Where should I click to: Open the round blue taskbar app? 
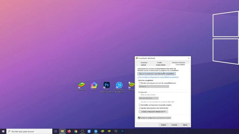(96, 131)
